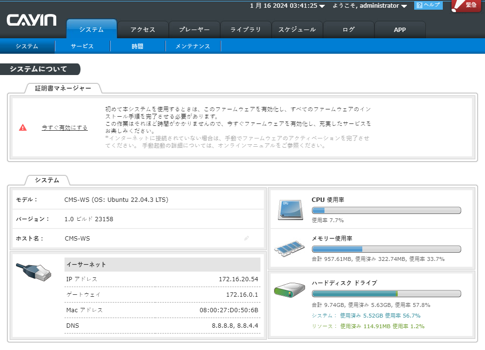Click model value CMS-WS (OS: Ubuntu 22.04.3 LTS)

(116, 200)
